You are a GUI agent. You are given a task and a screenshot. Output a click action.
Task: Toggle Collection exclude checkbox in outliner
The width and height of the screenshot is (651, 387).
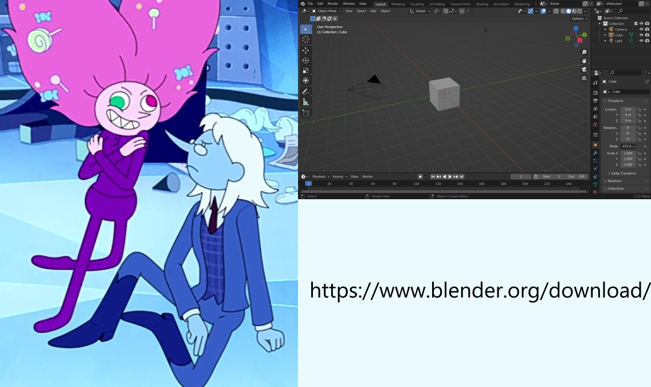tap(636, 23)
